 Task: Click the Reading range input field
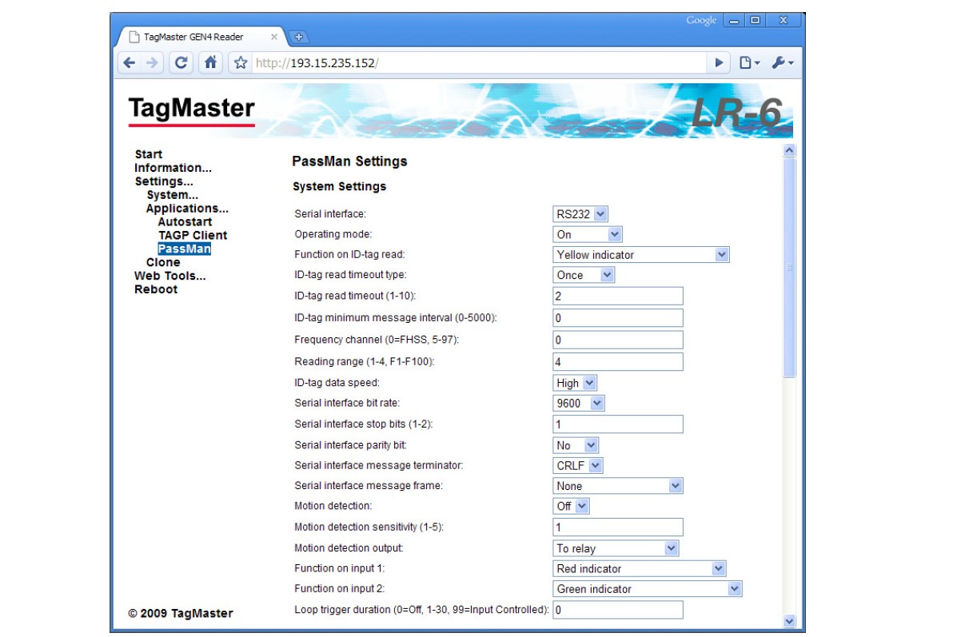coord(618,361)
